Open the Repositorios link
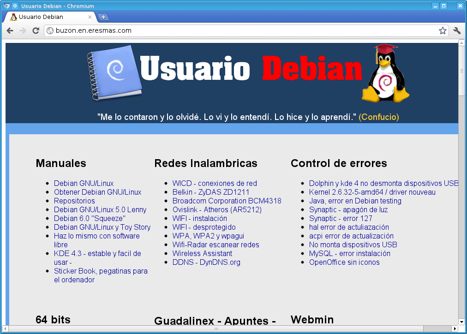This screenshot has height=334, width=467. click(74, 201)
